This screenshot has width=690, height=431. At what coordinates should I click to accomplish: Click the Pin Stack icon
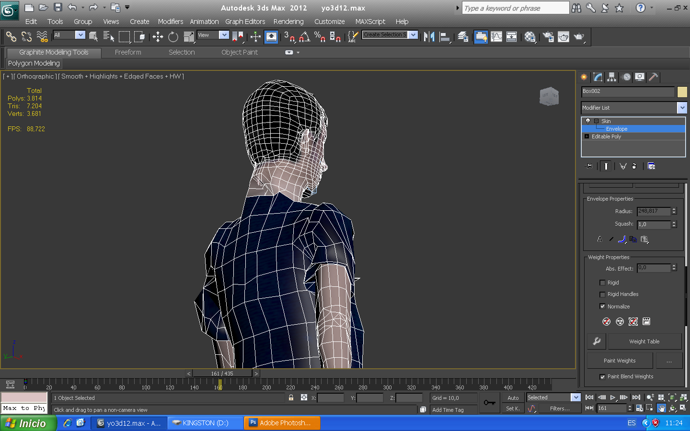589,166
